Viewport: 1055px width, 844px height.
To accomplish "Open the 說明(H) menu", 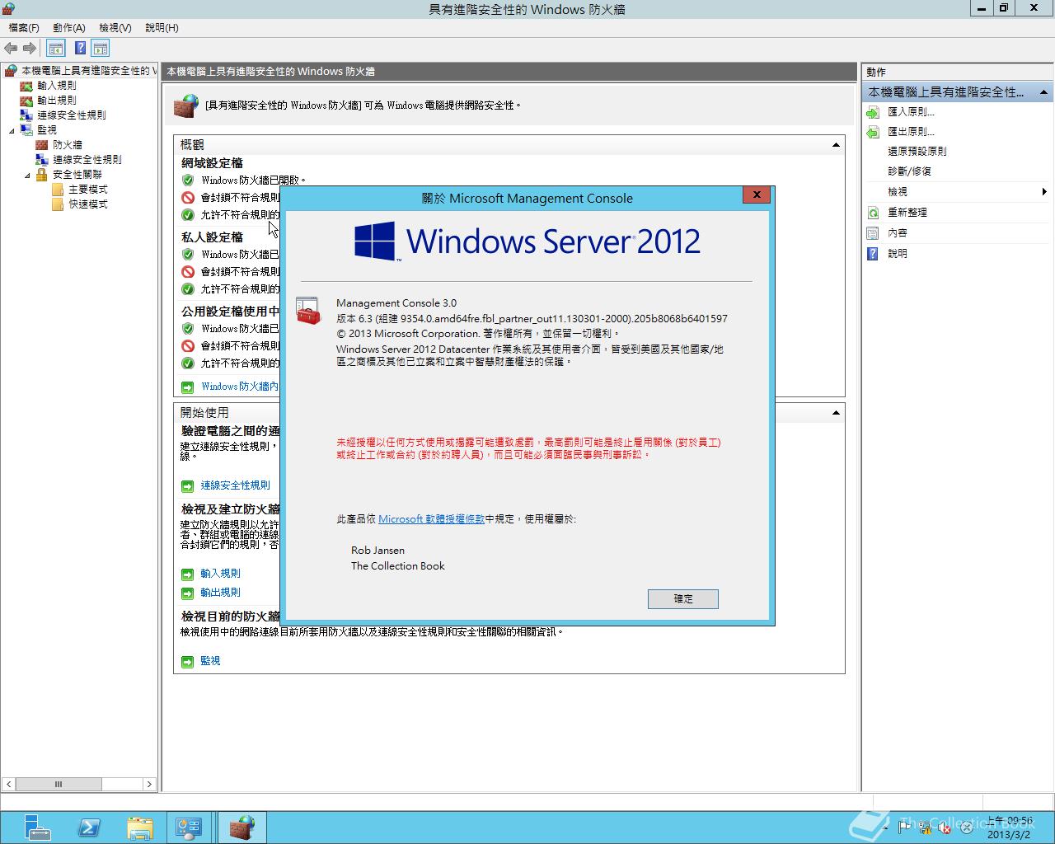I will pyautogui.click(x=162, y=28).
